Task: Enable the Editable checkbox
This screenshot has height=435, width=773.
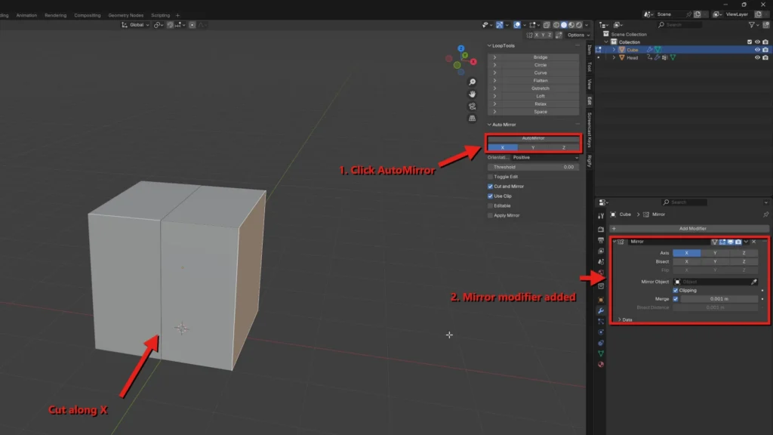Action: [x=490, y=205]
